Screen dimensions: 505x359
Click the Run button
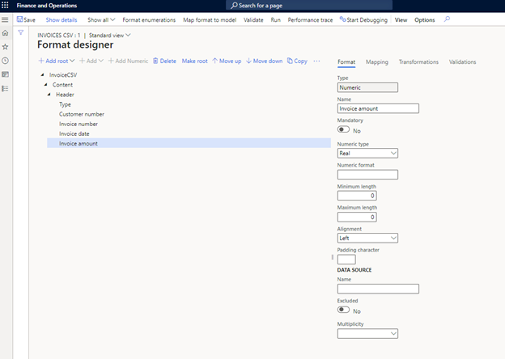click(x=276, y=20)
